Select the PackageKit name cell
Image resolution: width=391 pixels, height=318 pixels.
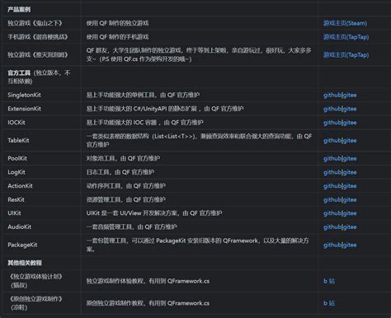click(22, 245)
